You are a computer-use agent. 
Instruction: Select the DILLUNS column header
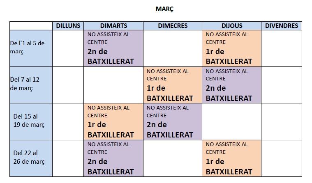pos(68,25)
